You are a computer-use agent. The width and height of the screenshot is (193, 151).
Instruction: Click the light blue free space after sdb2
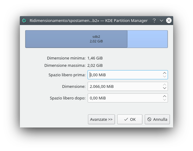click(147, 39)
